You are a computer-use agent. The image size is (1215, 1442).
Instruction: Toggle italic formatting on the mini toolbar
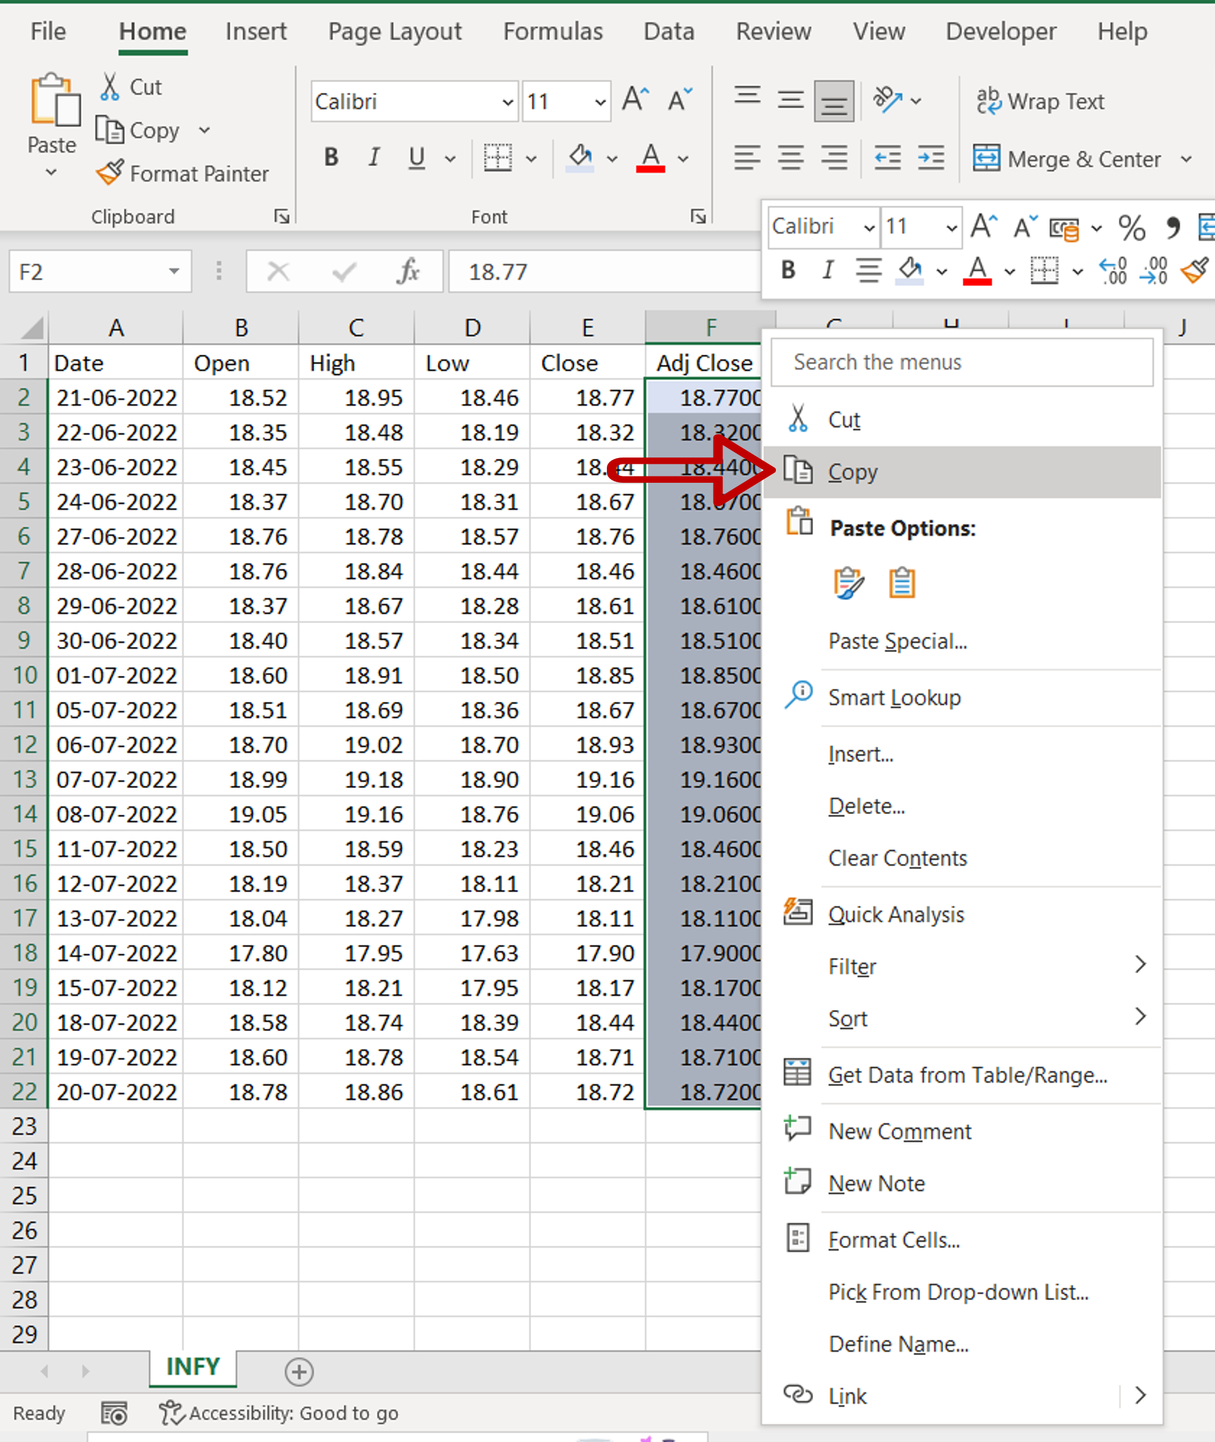827,271
